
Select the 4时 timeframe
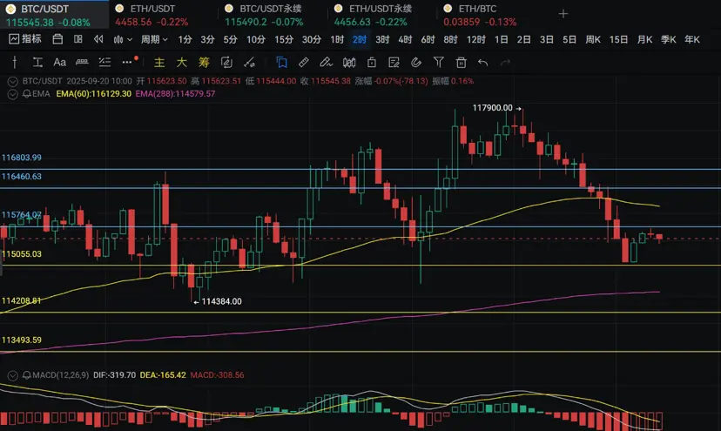point(405,39)
